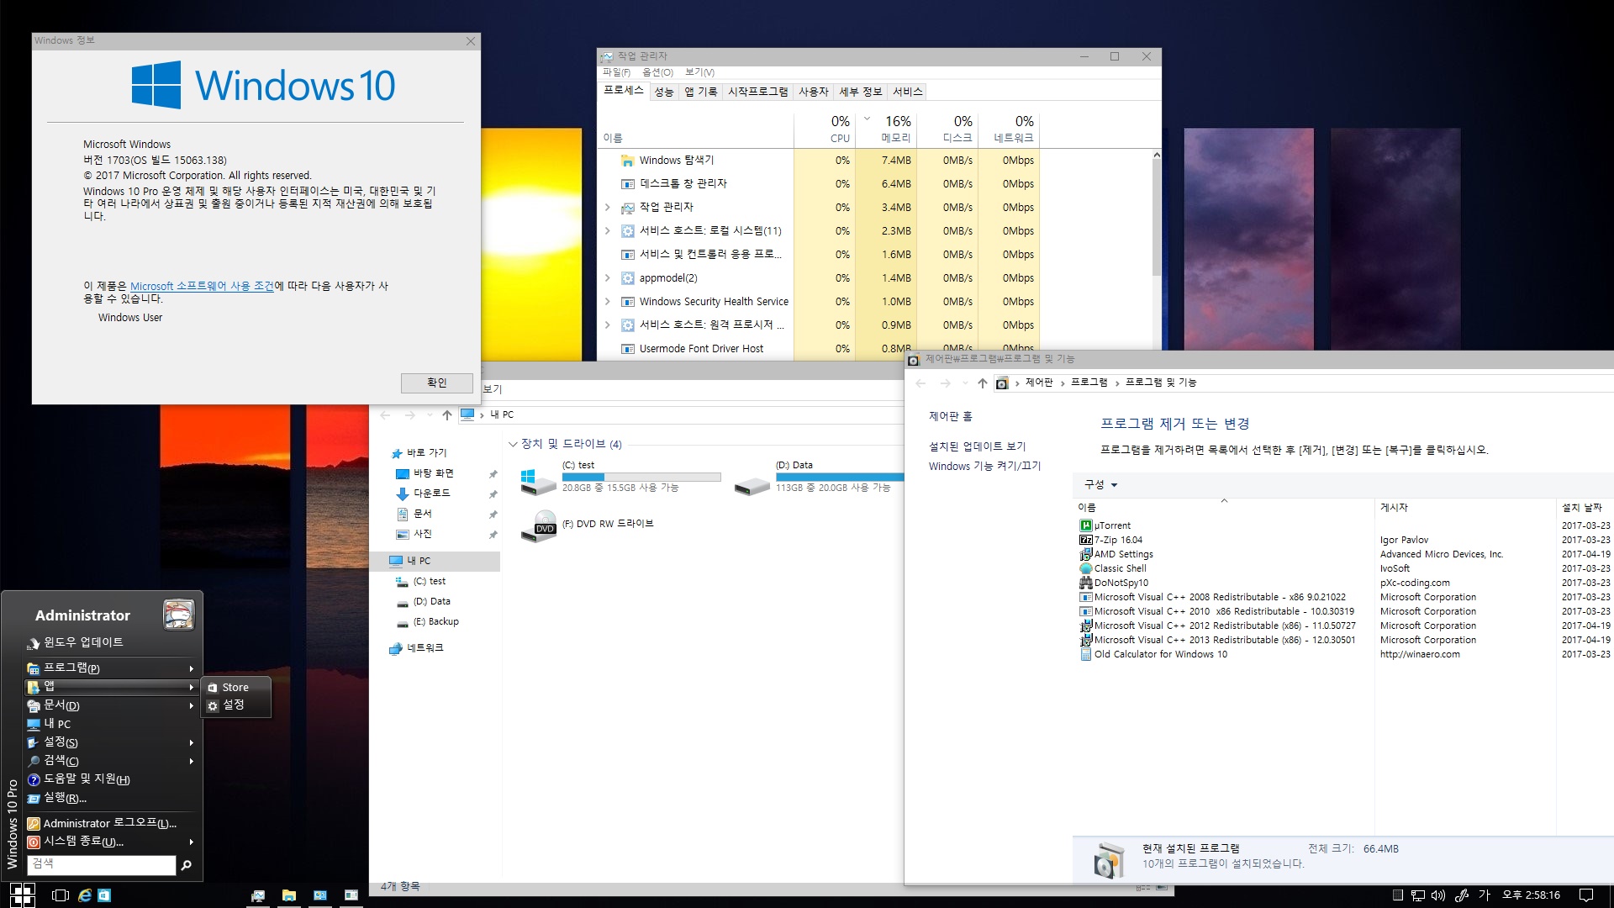Screen dimensions: 1614x908
Task: Open 파일(F) menu in Task Manager
Action: pyautogui.click(x=616, y=72)
